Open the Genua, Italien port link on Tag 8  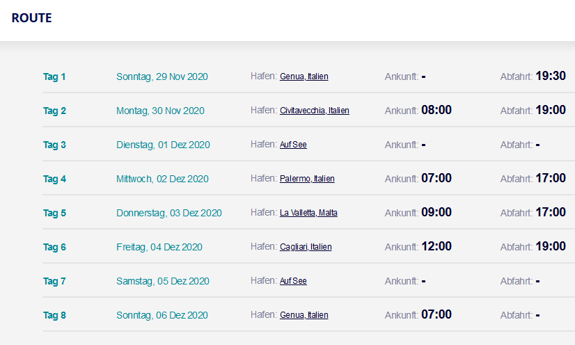tap(304, 315)
